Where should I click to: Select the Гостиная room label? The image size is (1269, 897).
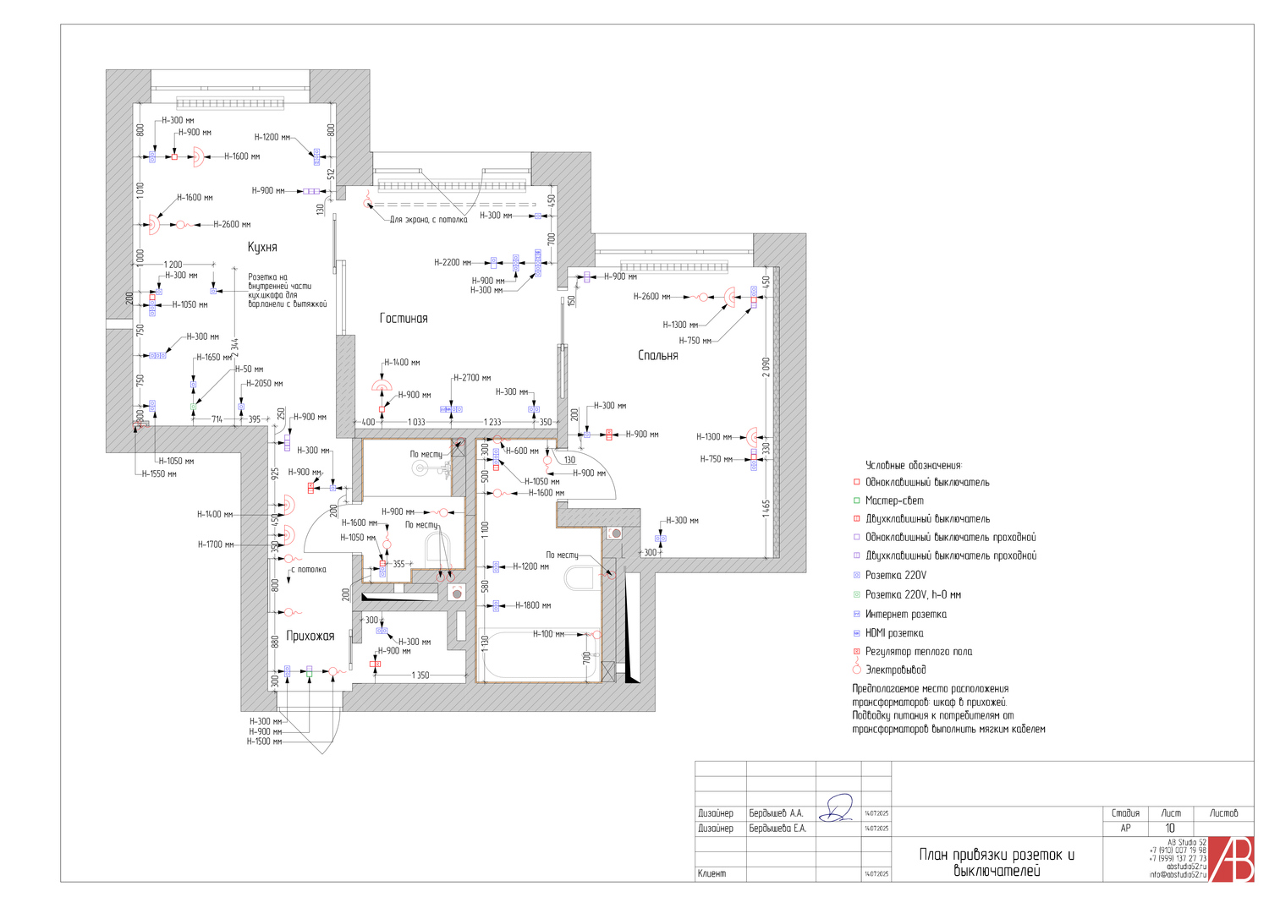[404, 319]
